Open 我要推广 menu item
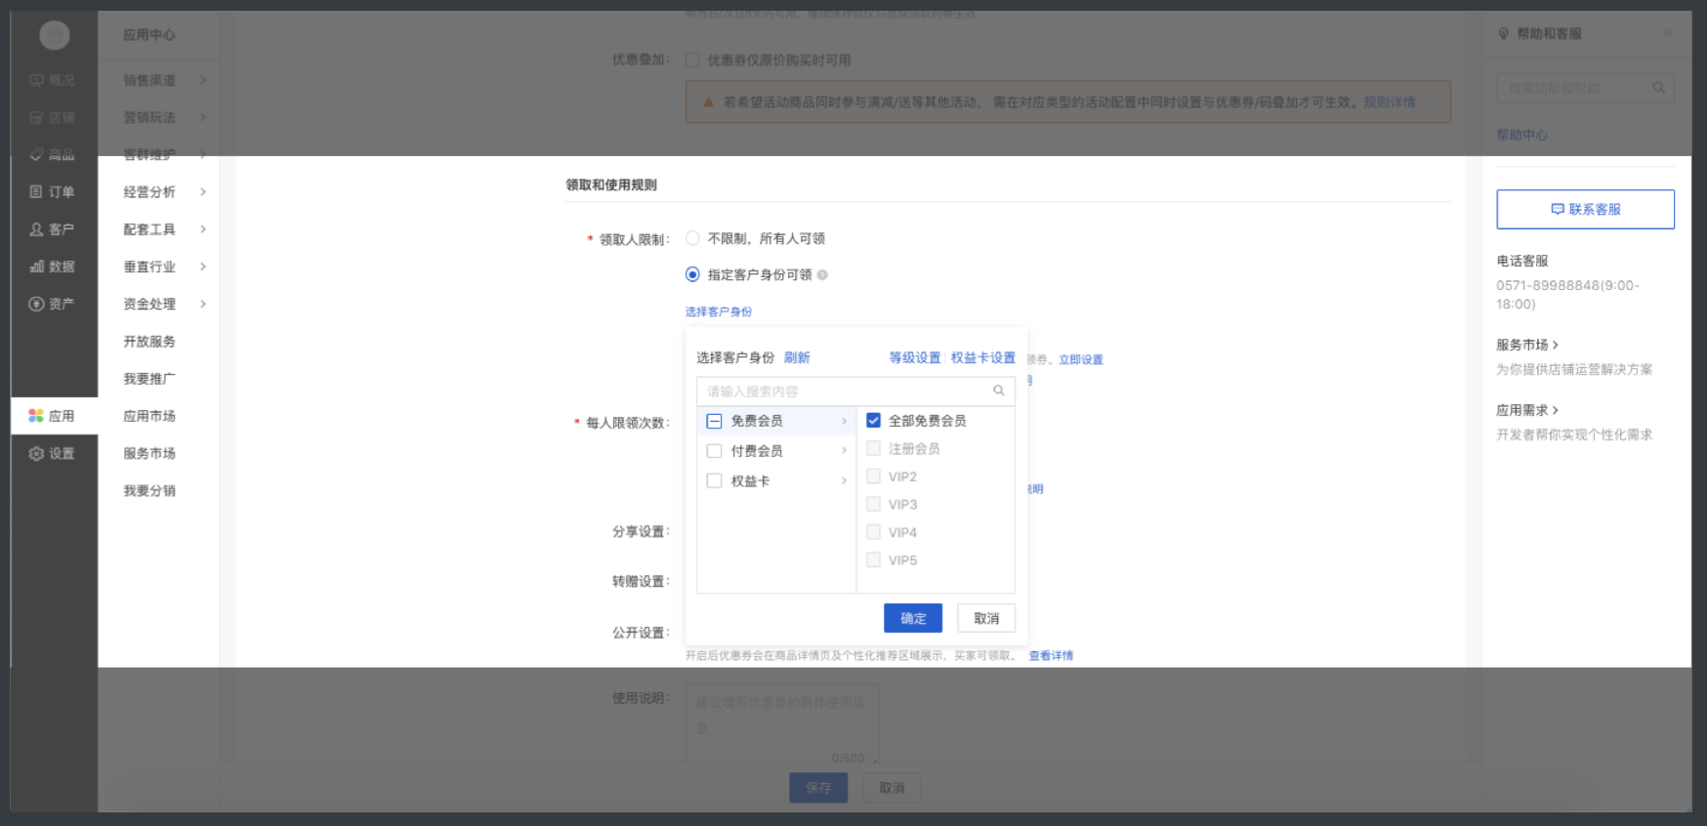This screenshot has height=826, width=1707. pyautogui.click(x=149, y=379)
